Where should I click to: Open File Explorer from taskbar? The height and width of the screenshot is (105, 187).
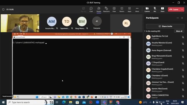(71, 102)
